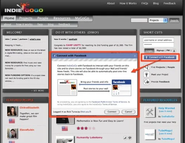Click the magnifier icon for Find Projects
This screenshot has height=143, width=185.
pyautogui.click(x=147, y=67)
